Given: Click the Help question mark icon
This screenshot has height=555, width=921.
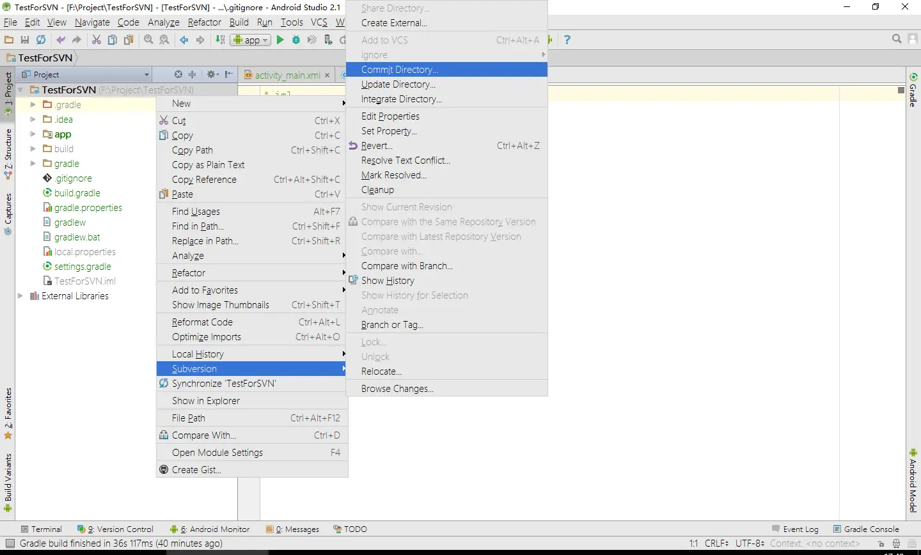Looking at the screenshot, I should (567, 40).
